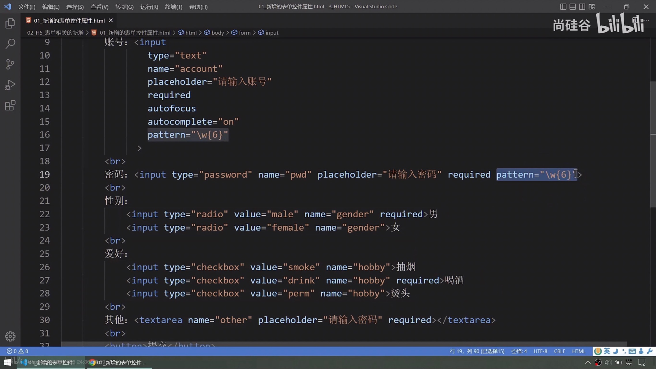The height and width of the screenshot is (369, 656).
Task: Click the IME toolbar moon icon
Action: point(615,351)
